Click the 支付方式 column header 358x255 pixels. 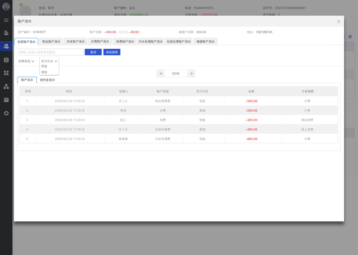202,91
